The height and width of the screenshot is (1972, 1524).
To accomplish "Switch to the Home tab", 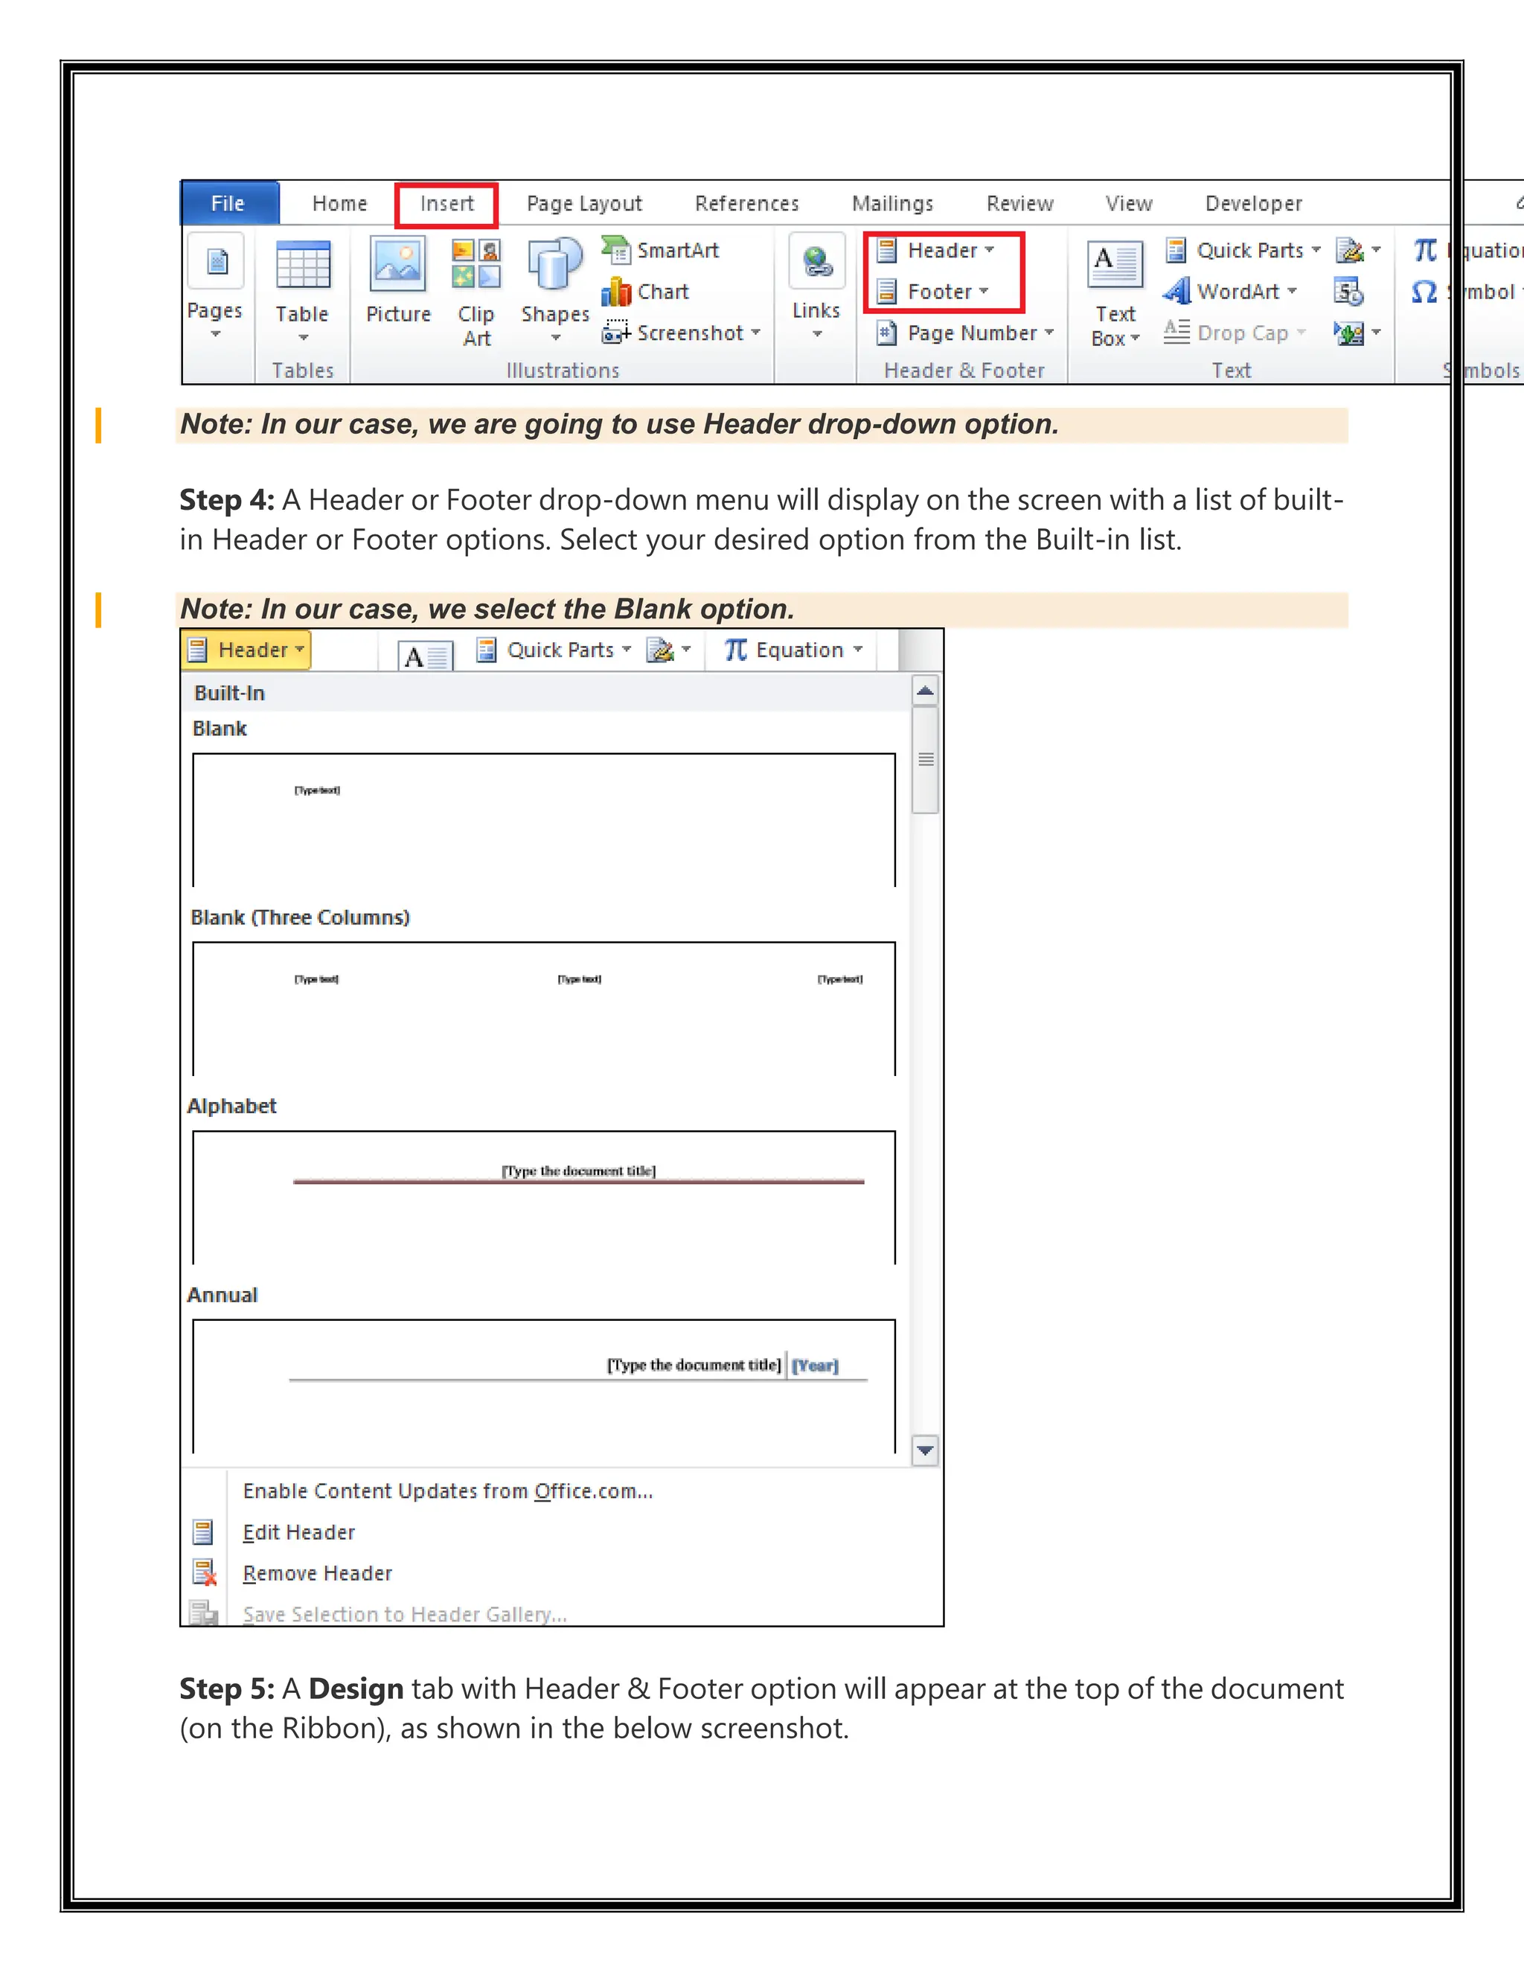I will click(339, 203).
